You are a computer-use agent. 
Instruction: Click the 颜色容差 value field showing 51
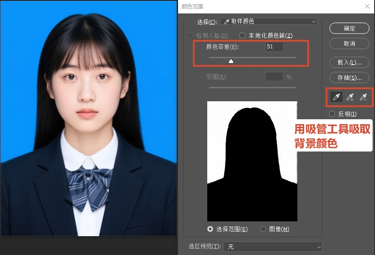pos(275,47)
